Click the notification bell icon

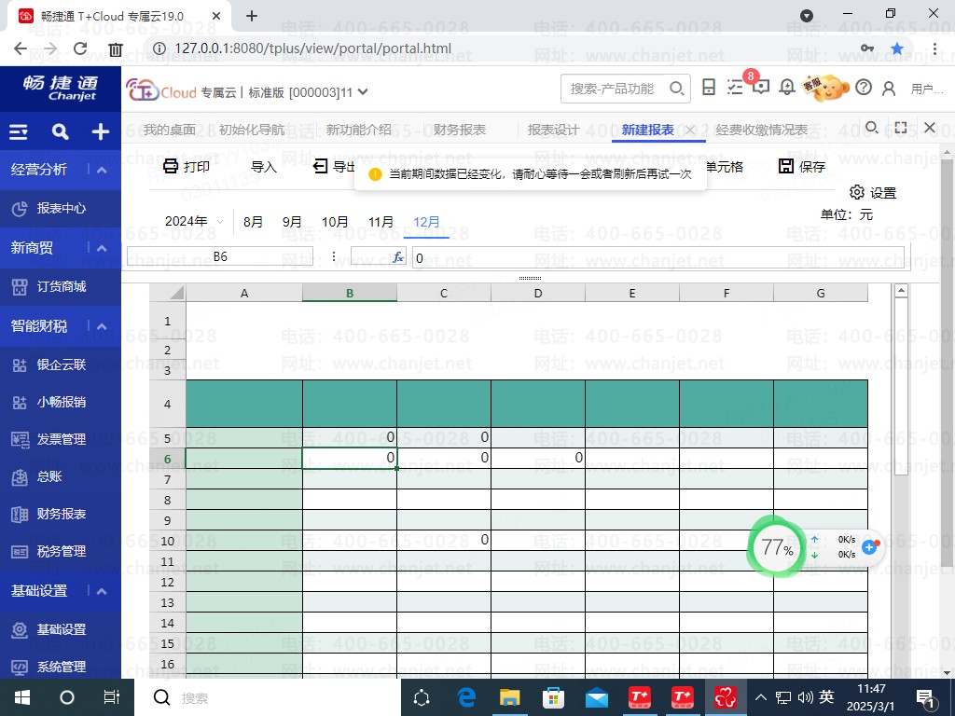787,88
